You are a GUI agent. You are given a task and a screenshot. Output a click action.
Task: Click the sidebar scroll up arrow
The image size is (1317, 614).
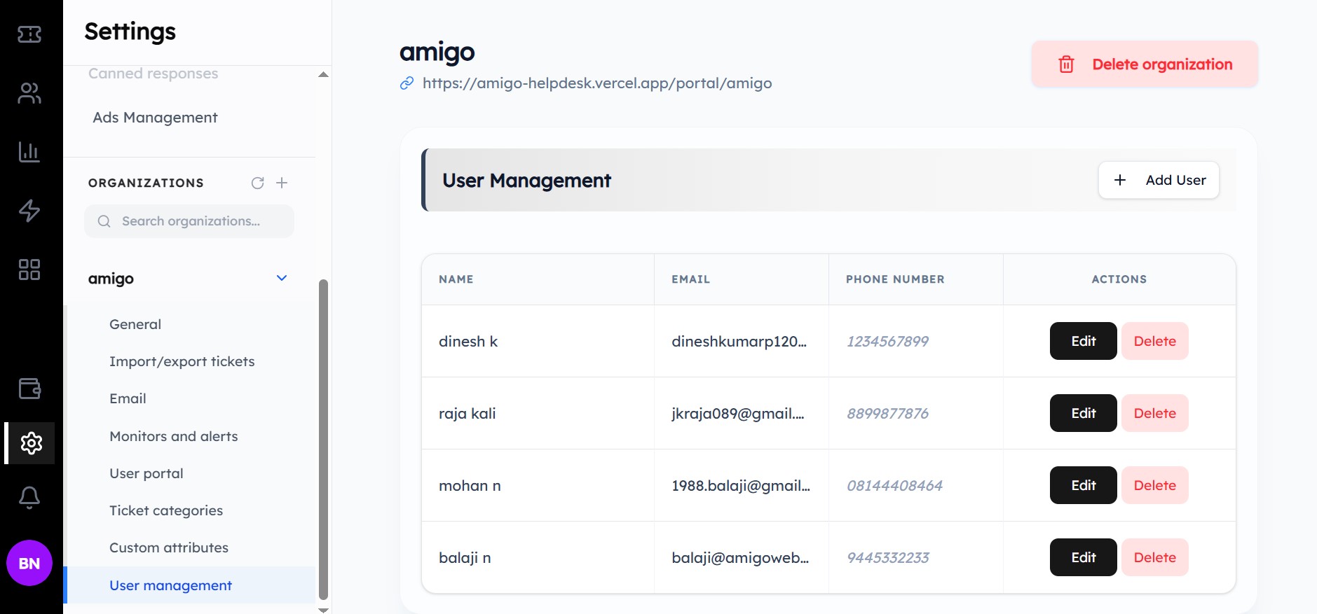pyautogui.click(x=323, y=74)
